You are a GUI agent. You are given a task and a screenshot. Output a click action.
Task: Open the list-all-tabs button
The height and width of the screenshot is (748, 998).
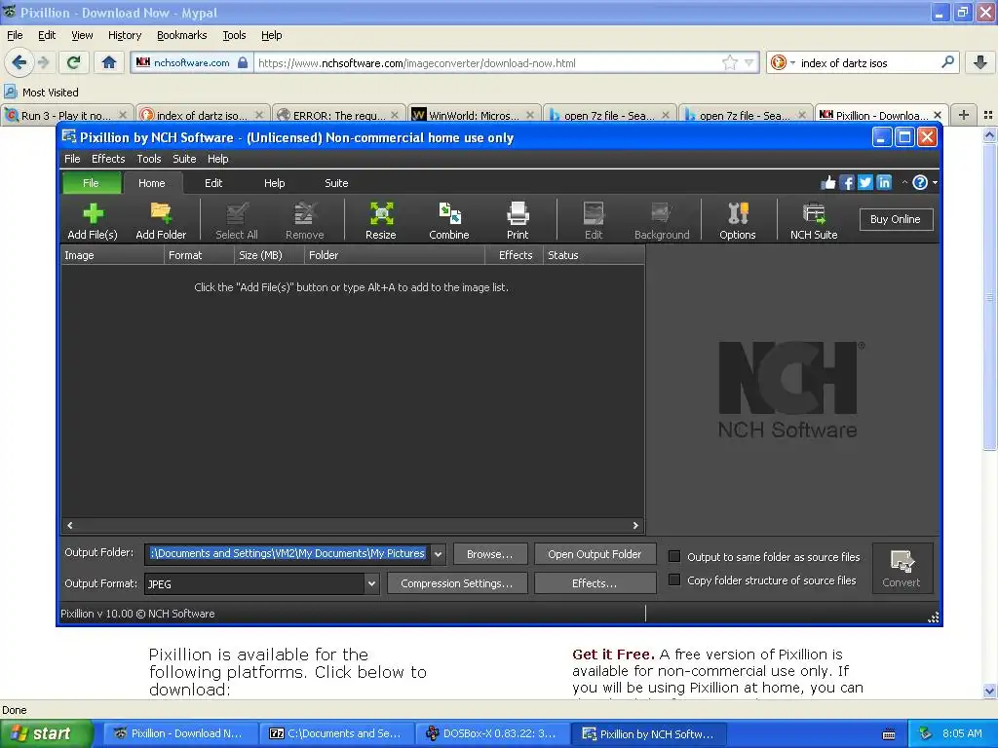pos(988,115)
